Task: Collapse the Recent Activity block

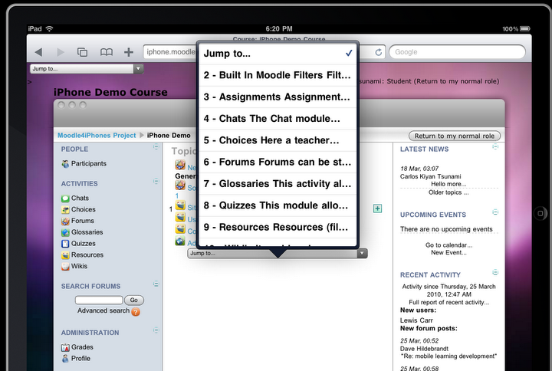Action: (495, 272)
